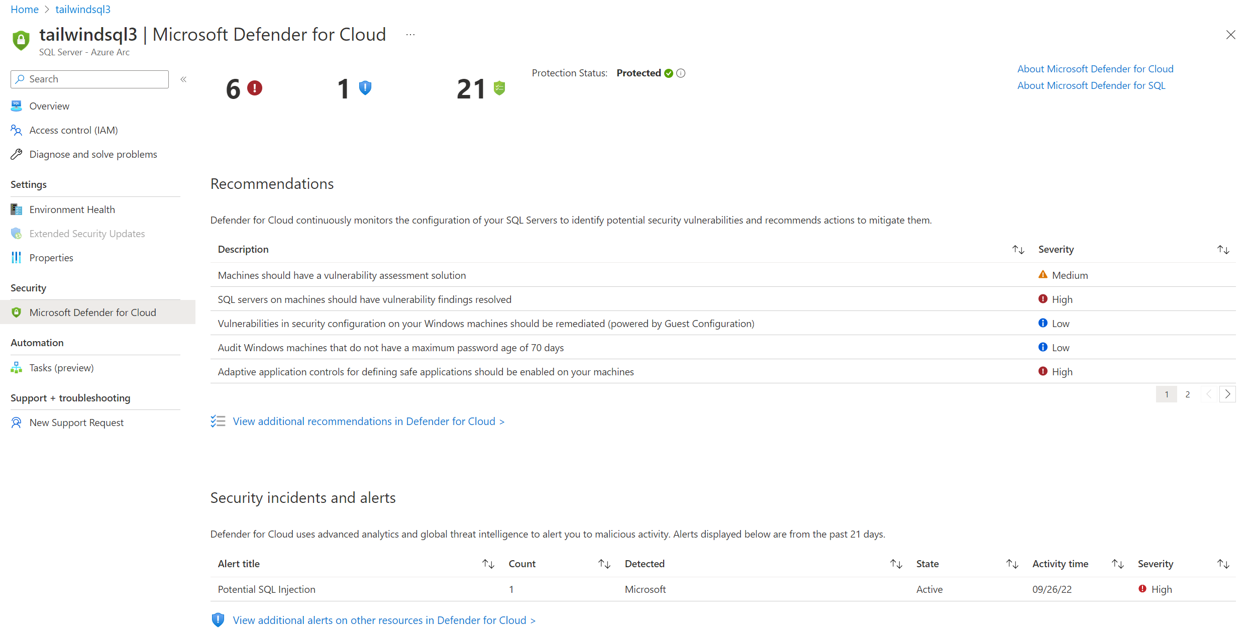
Task: Click the Tasks preview automation icon
Action: 17,368
